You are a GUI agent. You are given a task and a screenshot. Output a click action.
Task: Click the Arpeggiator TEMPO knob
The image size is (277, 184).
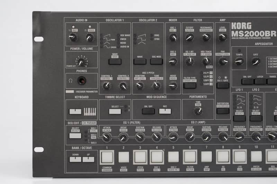click(239, 61)
